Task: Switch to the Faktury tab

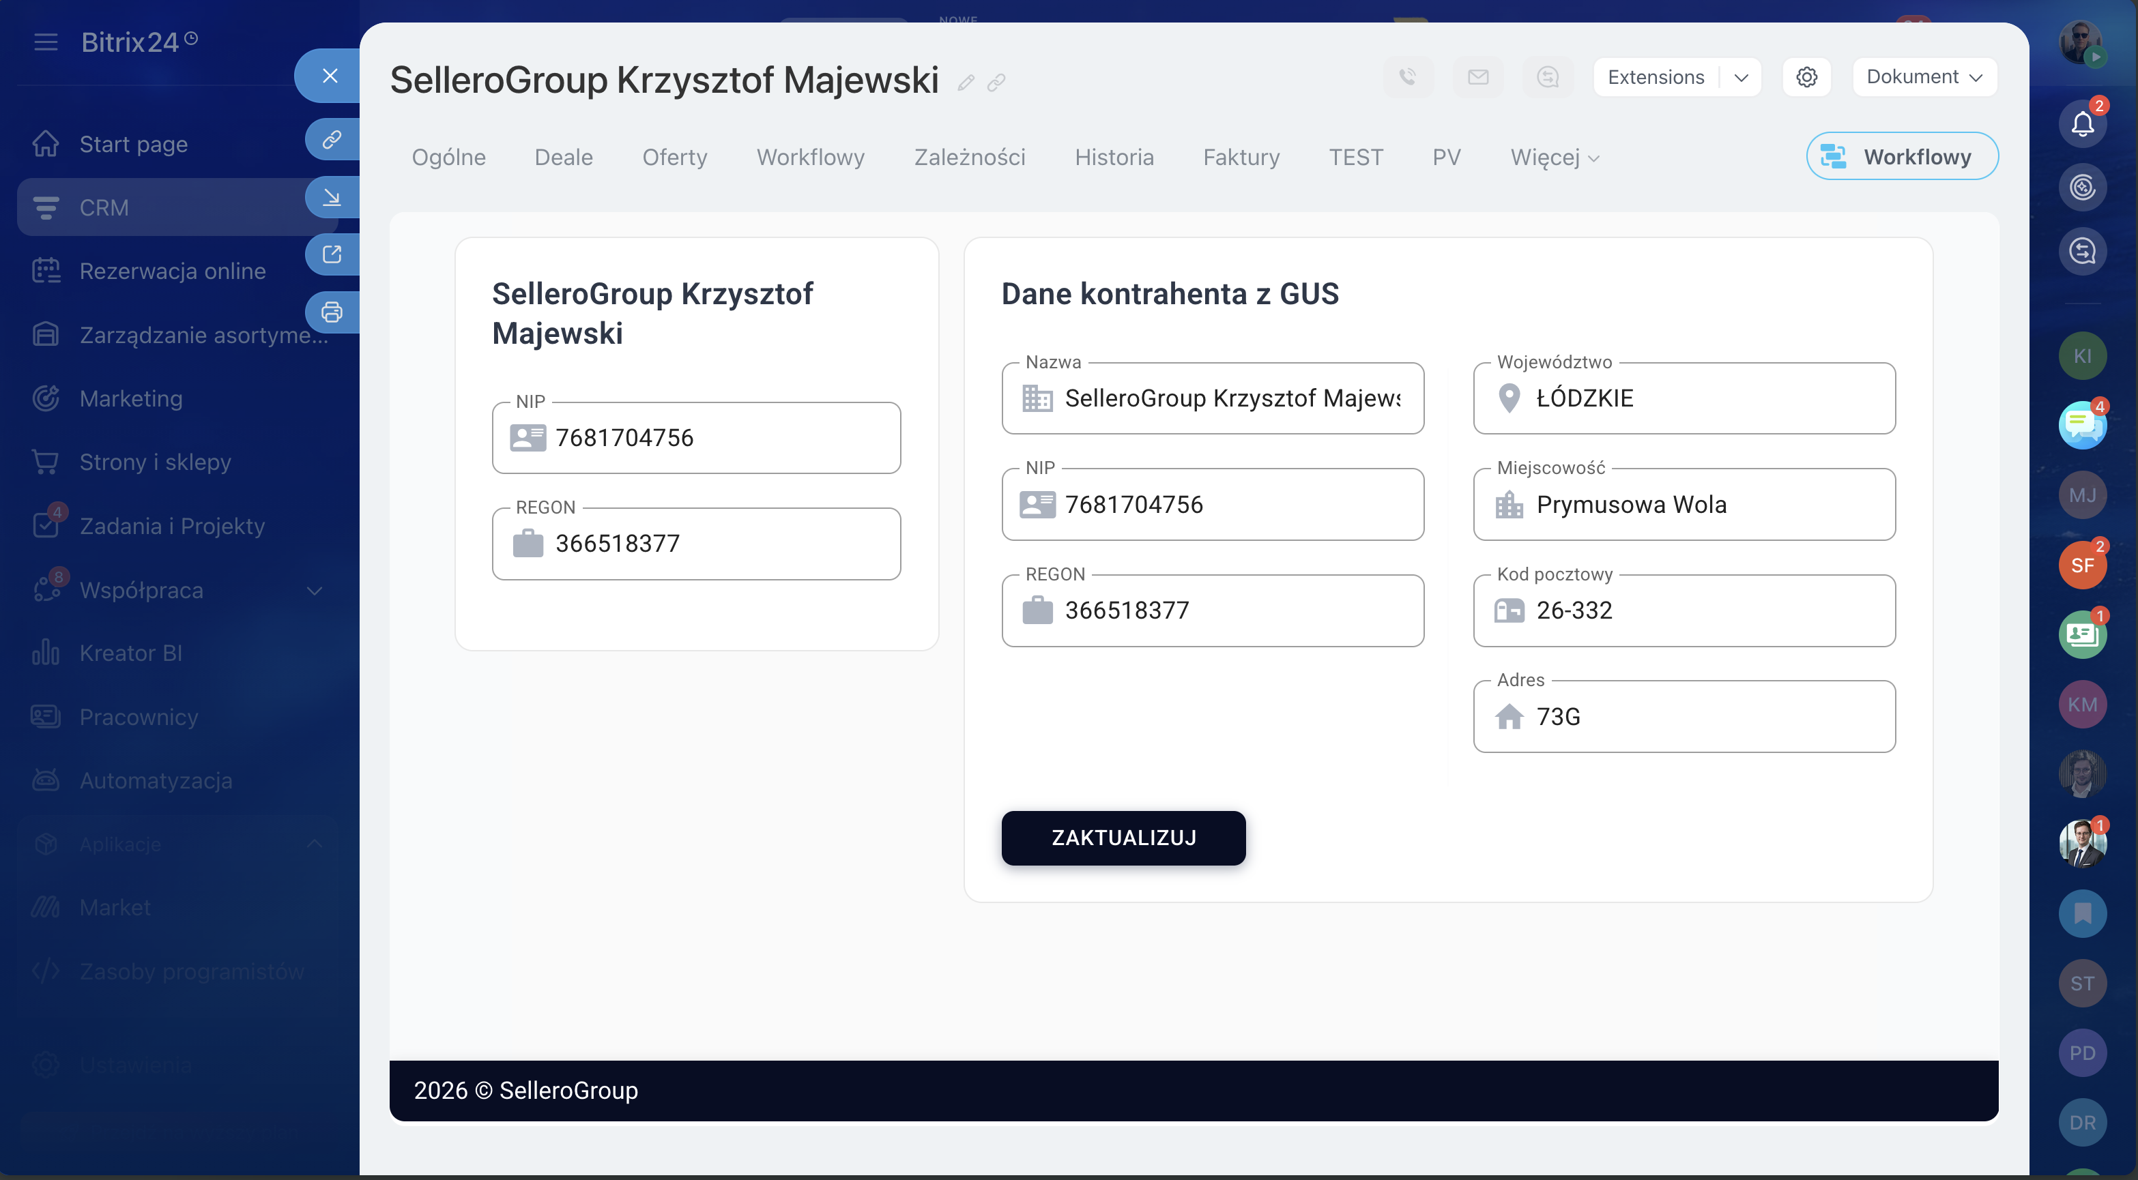Action: pos(1241,158)
